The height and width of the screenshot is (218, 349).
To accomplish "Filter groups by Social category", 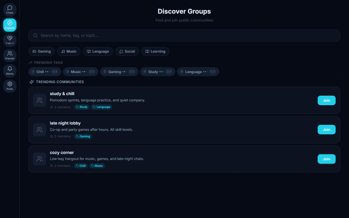I will (x=127, y=52).
